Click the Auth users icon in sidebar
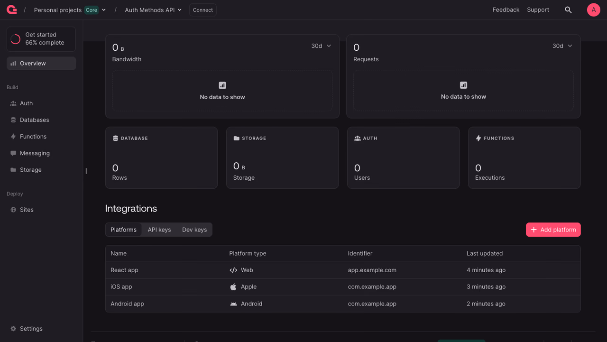Screen dimensions: 607x342 tap(13, 103)
